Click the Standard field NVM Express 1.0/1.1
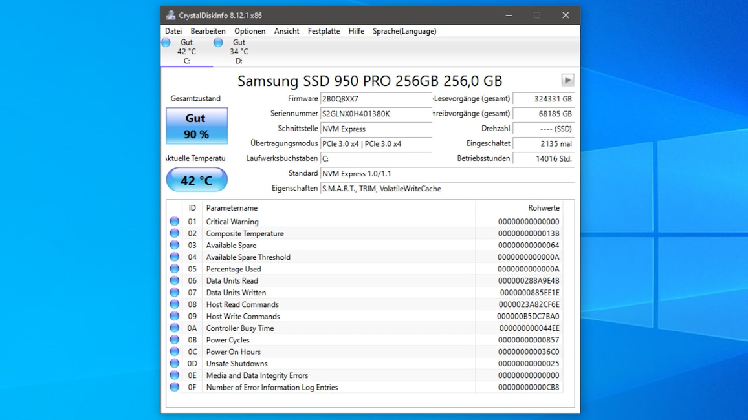The image size is (748, 420). click(x=447, y=174)
